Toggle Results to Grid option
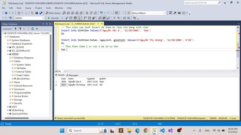This screenshot has height=135, width=241. coord(104,18)
